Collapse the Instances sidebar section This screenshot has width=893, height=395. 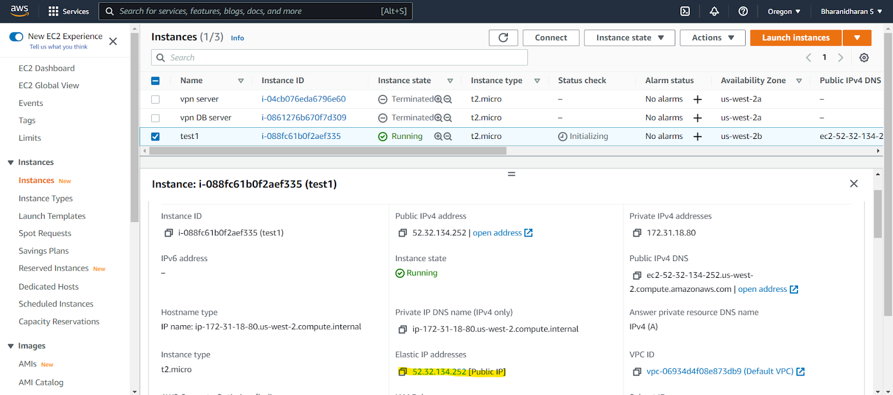coord(11,162)
